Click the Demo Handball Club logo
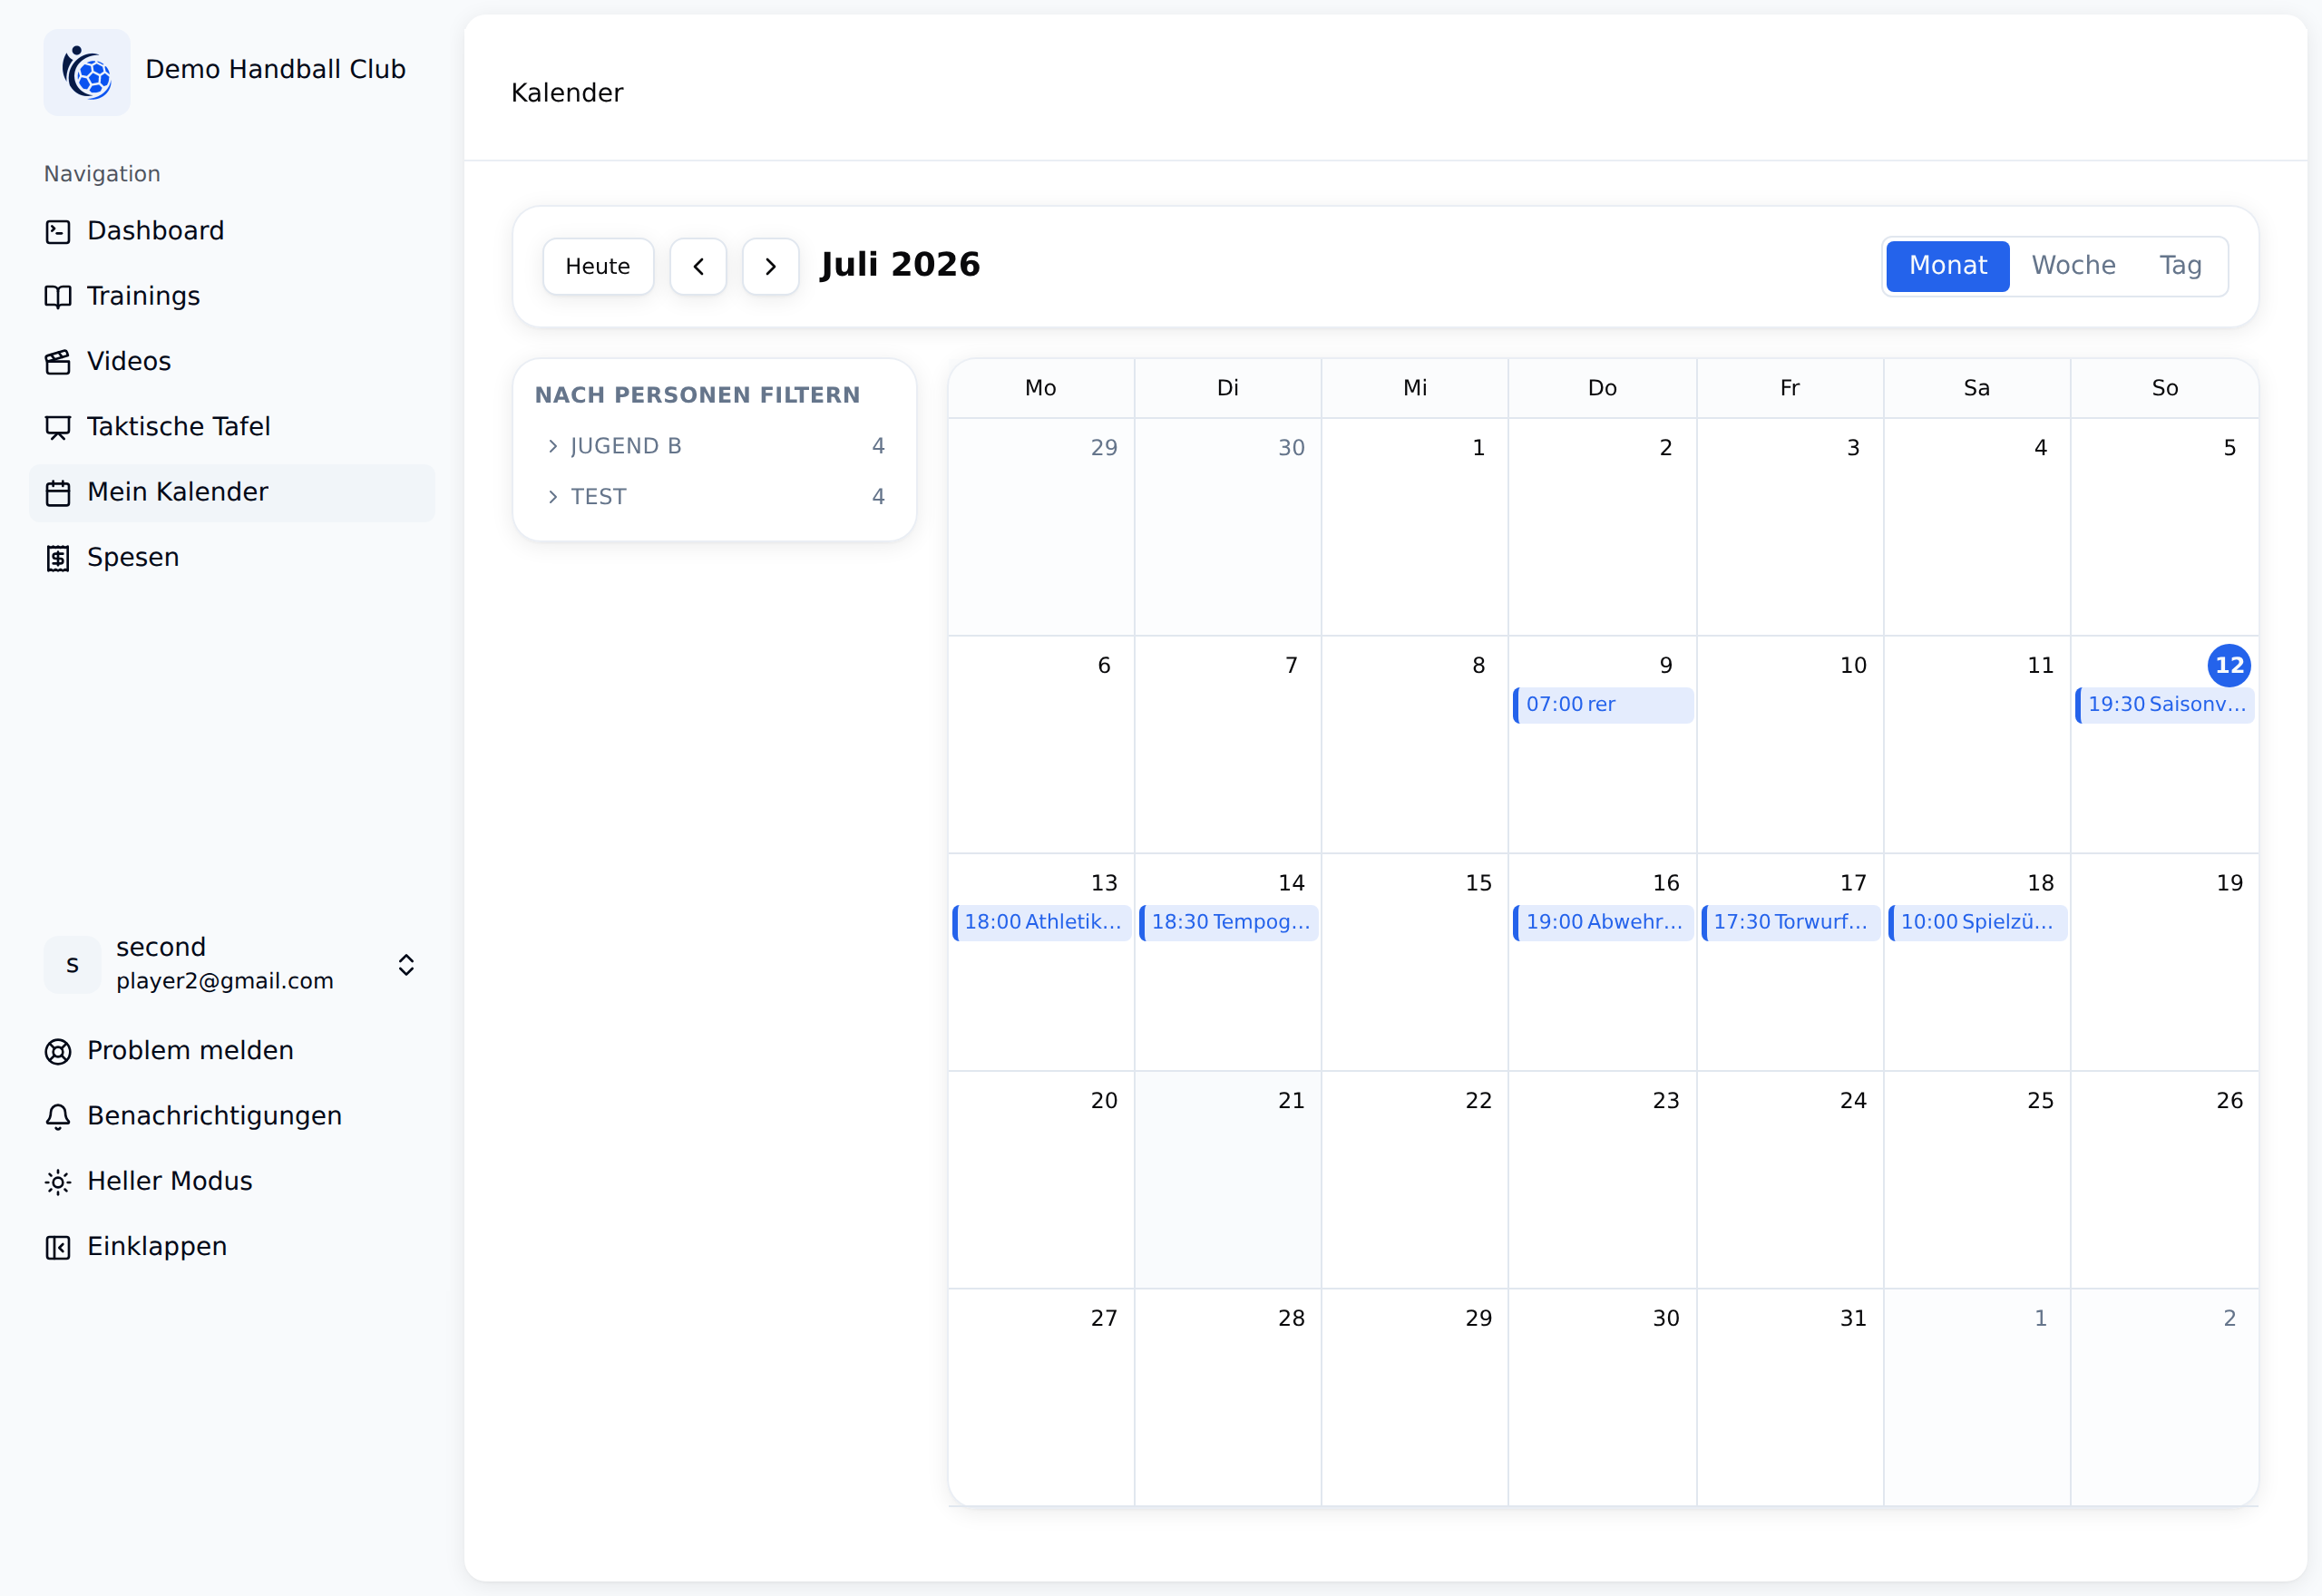 87,72
